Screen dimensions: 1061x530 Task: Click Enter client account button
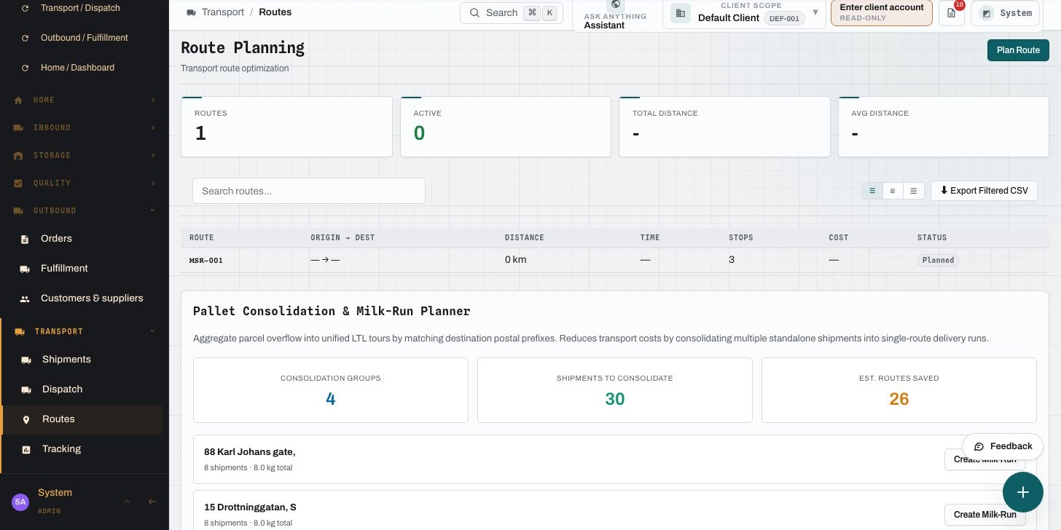pos(882,12)
